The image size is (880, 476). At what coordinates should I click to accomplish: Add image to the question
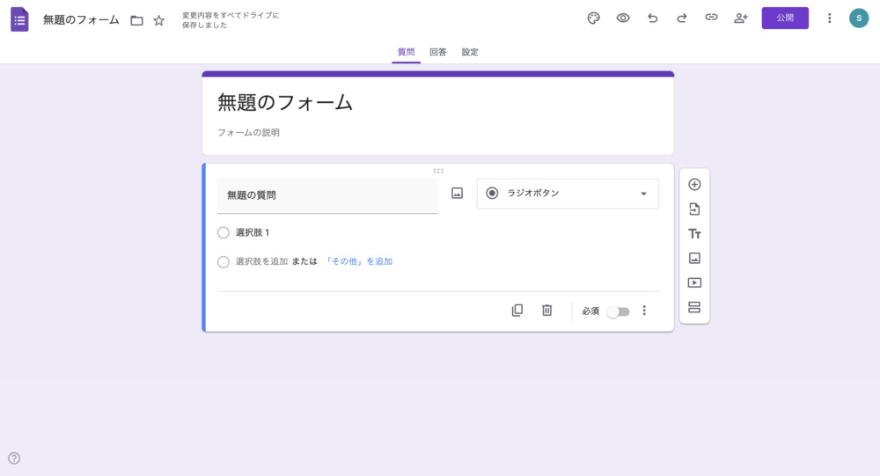457,193
